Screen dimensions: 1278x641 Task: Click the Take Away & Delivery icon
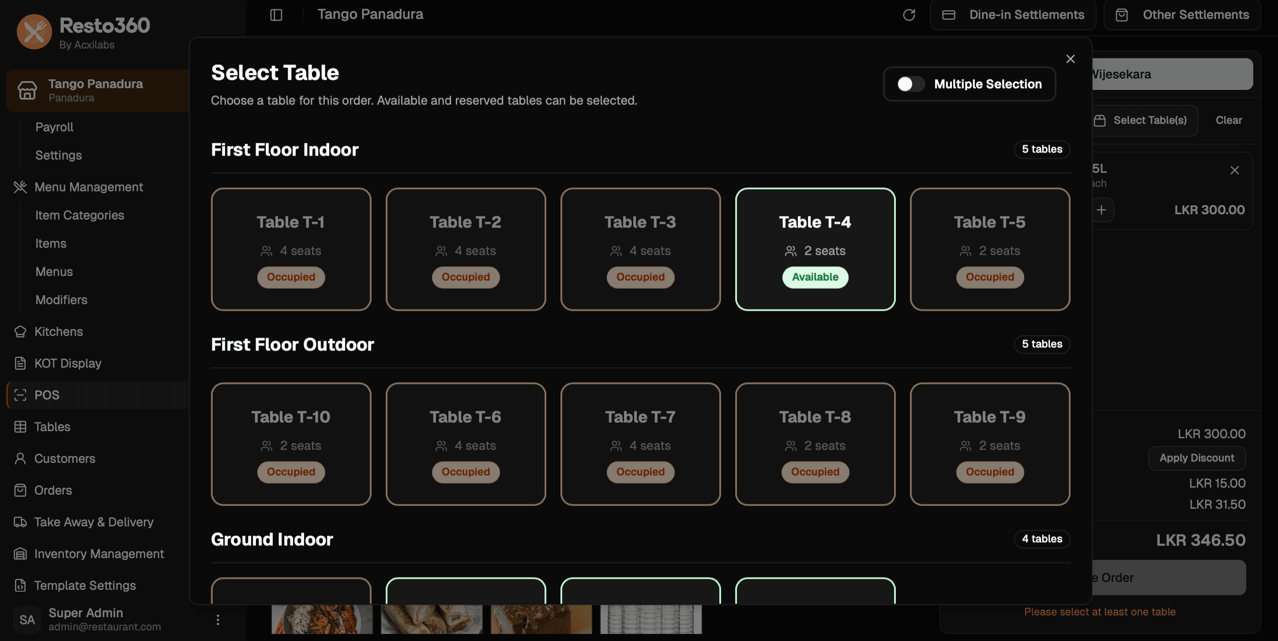[20, 522]
